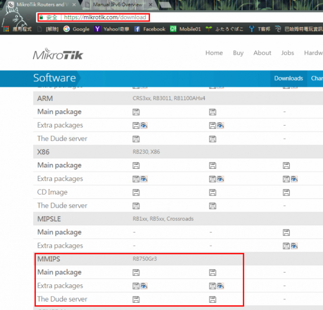The image size is (323, 310).
Task: Download MMIPS Main package from second column
Action: point(213,272)
